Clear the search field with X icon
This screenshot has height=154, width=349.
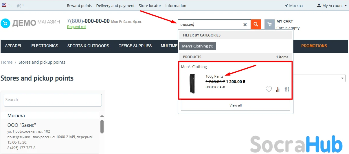(245, 25)
